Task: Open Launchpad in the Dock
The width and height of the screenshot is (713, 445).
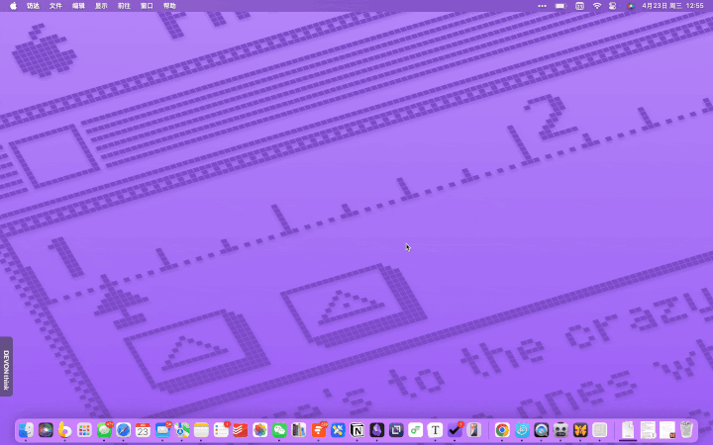Action: tap(84, 430)
